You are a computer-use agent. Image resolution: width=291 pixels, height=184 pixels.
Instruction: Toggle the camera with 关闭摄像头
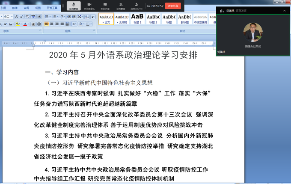click(x=89, y=6)
